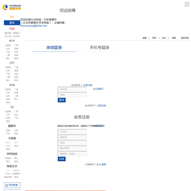Click the icon on the 寻求报道 button
This screenshot has width=191, height=191.
pos(6,185)
